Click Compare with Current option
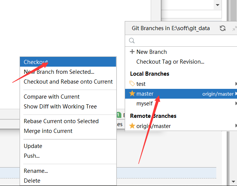The image size is (237, 186). click(52, 97)
